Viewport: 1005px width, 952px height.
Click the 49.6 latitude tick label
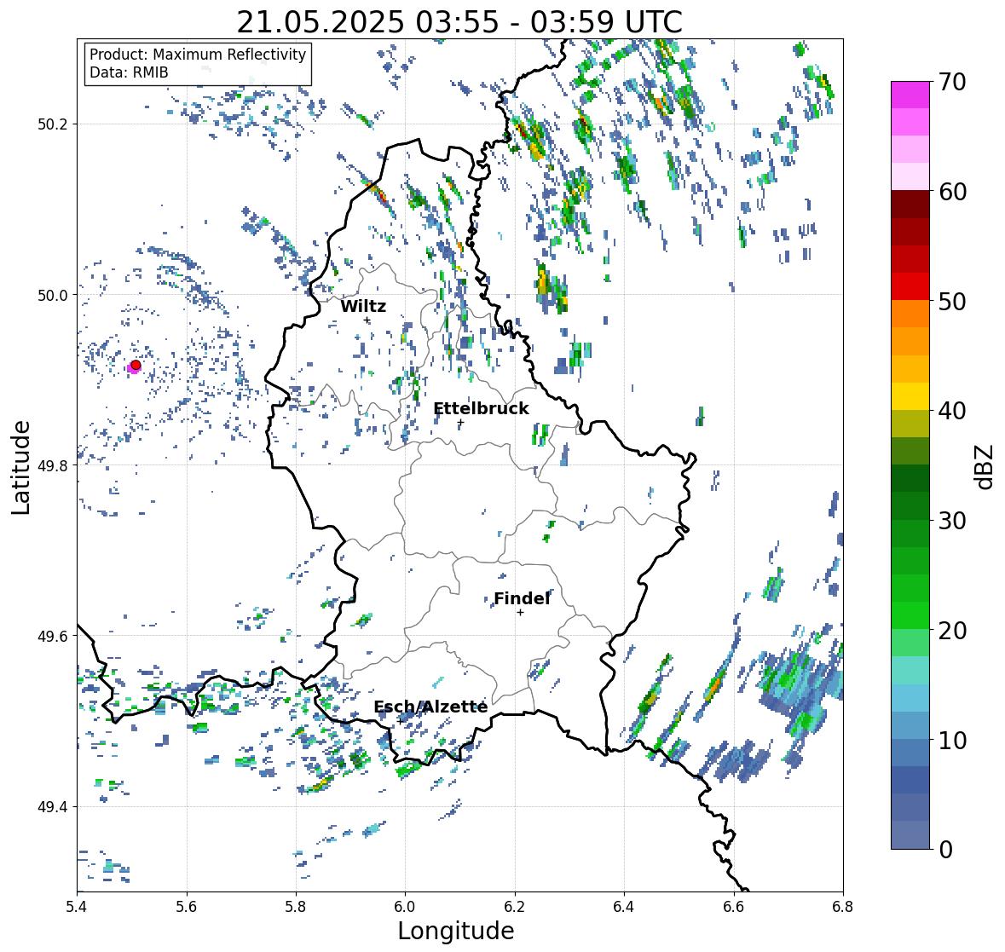point(53,636)
